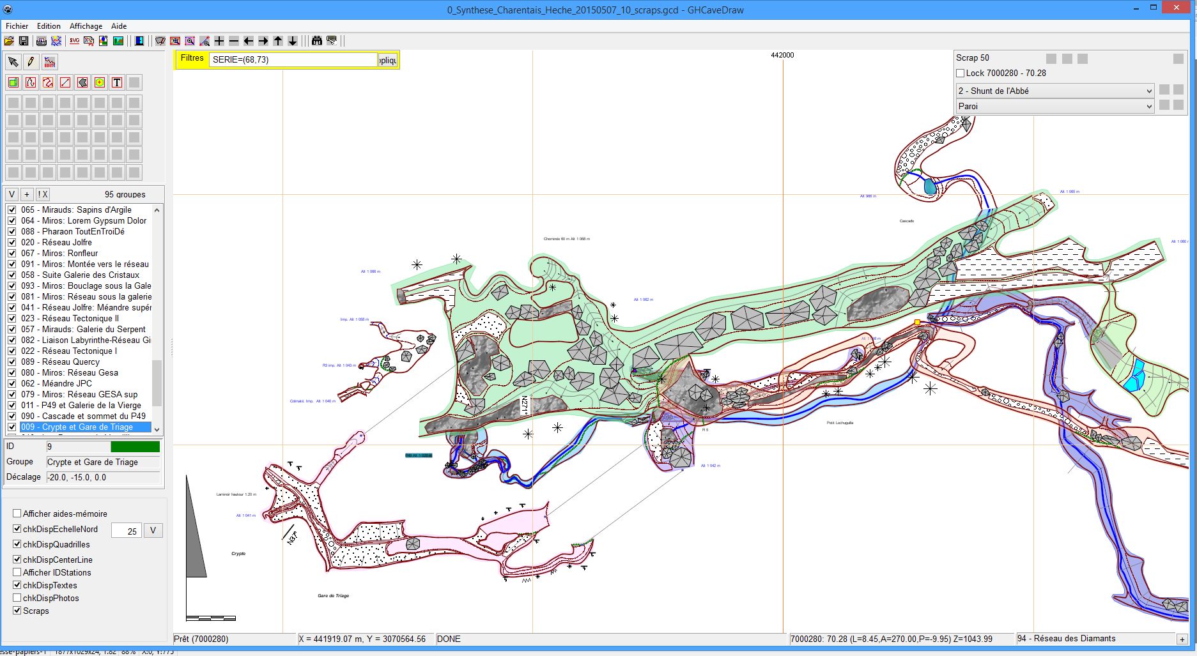Activate the red zoom window tool

click(x=175, y=41)
